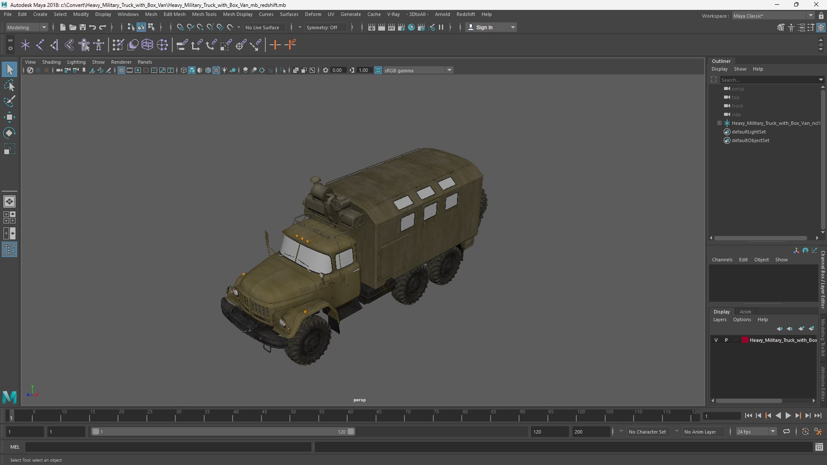This screenshot has width=827, height=465.
Task: Switch to four-view layout icon
Action: [x=9, y=217]
